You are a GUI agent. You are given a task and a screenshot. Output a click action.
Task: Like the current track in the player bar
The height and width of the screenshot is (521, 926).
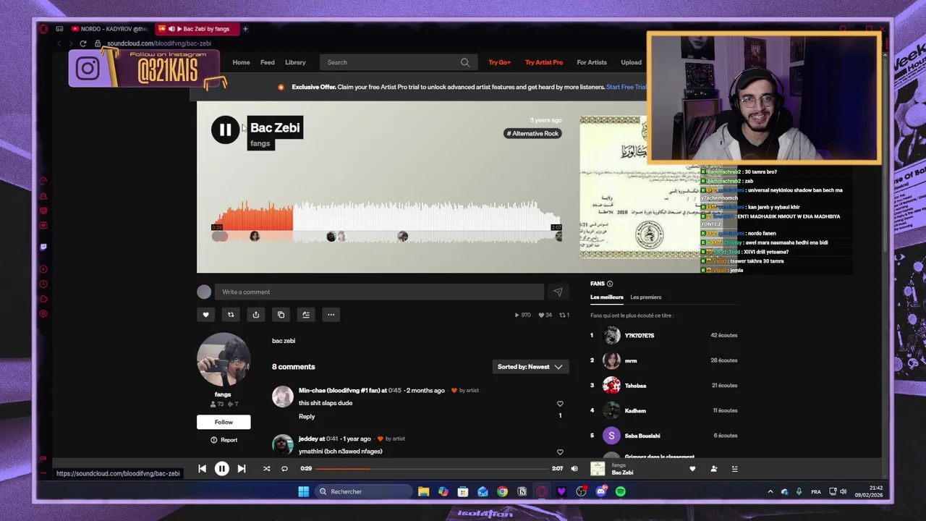point(692,469)
